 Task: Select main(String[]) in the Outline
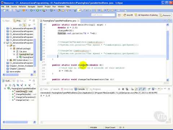tap(24, 91)
